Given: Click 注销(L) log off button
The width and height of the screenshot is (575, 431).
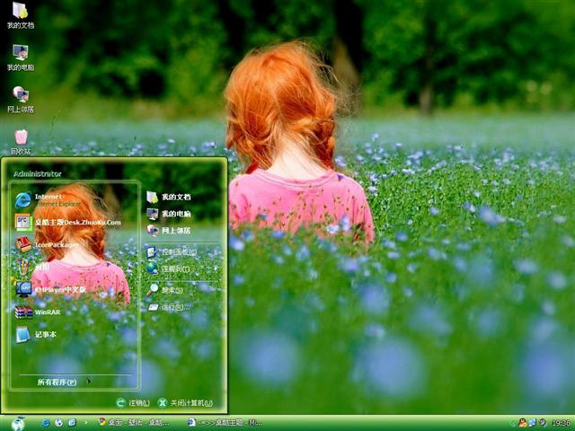Looking at the screenshot, I should [x=133, y=403].
